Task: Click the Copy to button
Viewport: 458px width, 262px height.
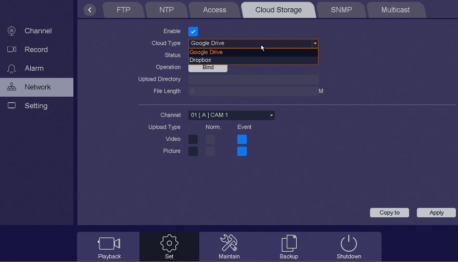Action: tap(389, 213)
